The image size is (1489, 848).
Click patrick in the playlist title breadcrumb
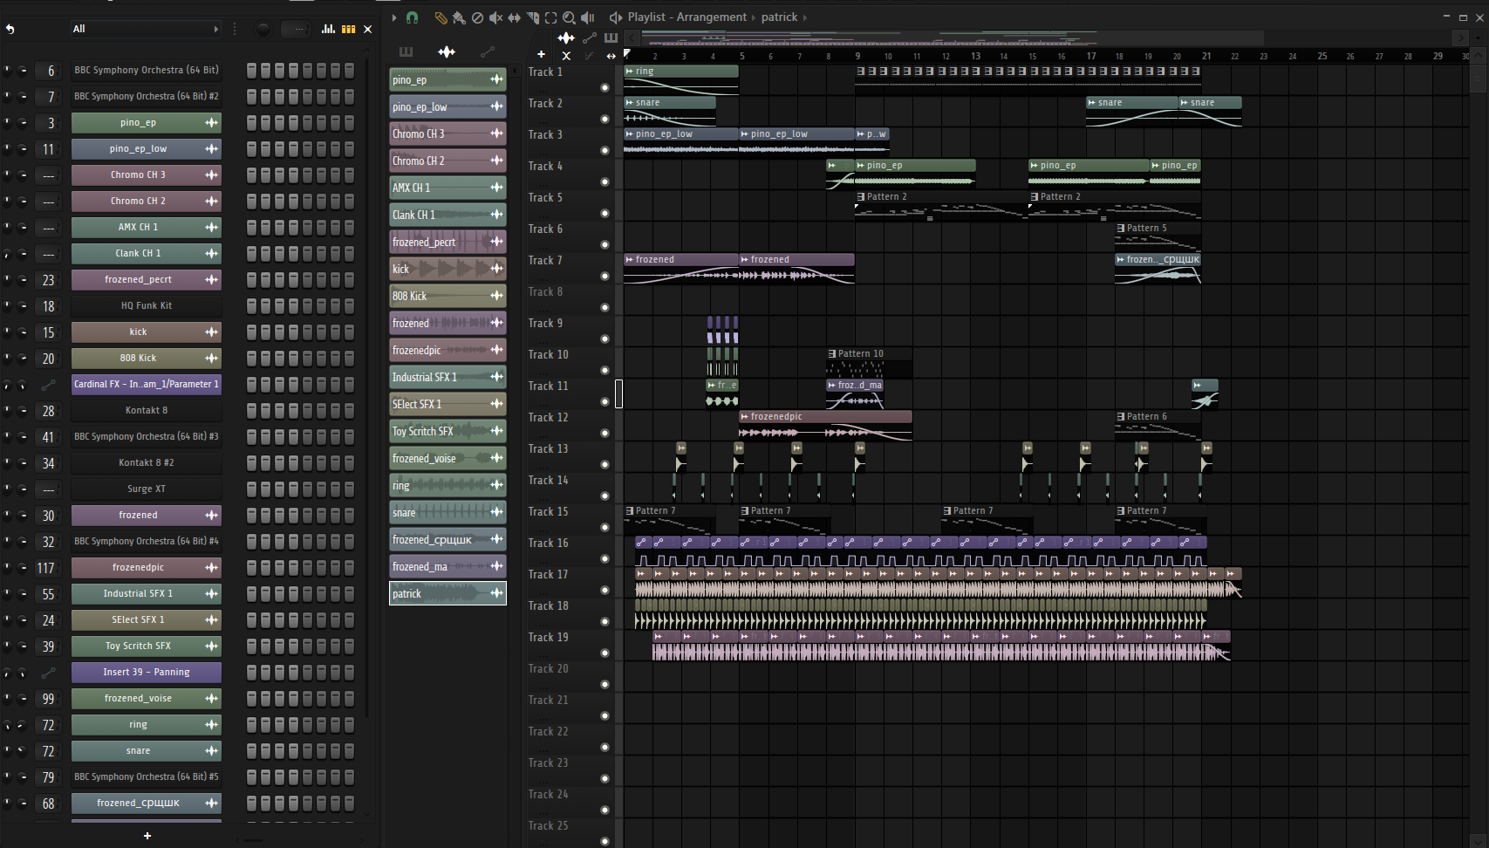coord(779,17)
